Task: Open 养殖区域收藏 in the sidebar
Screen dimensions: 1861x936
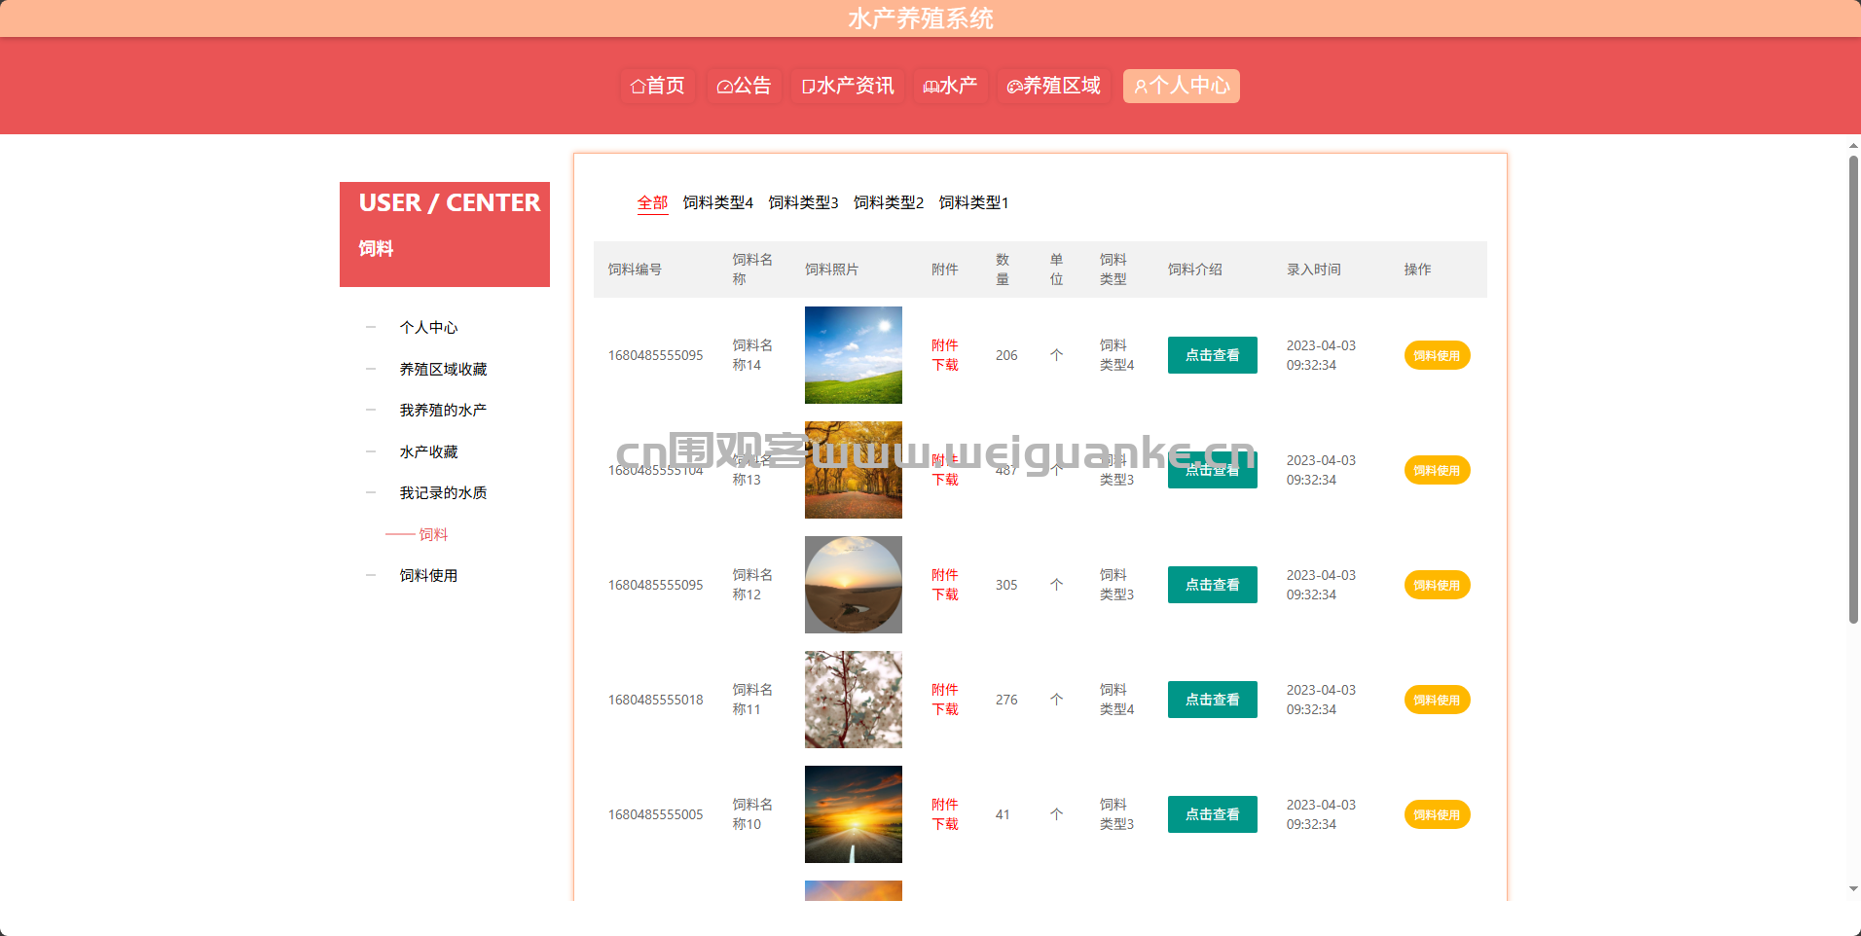Action: [x=443, y=369]
